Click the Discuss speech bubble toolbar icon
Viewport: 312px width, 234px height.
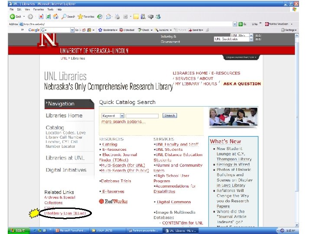[150, 17]
